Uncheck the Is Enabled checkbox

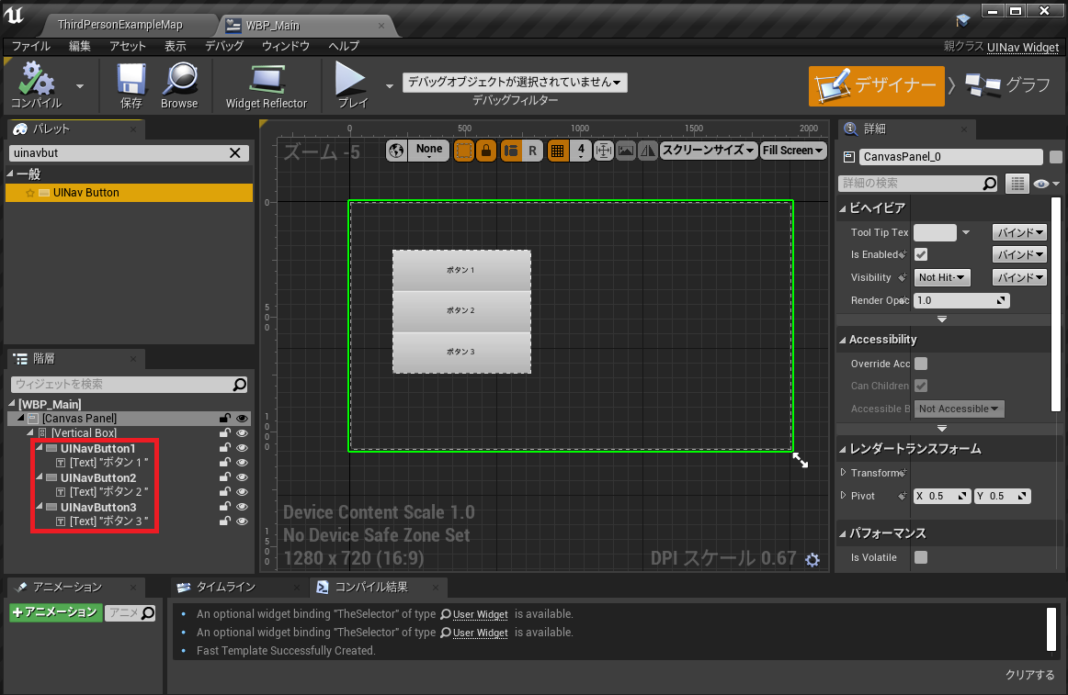[921, 254]
